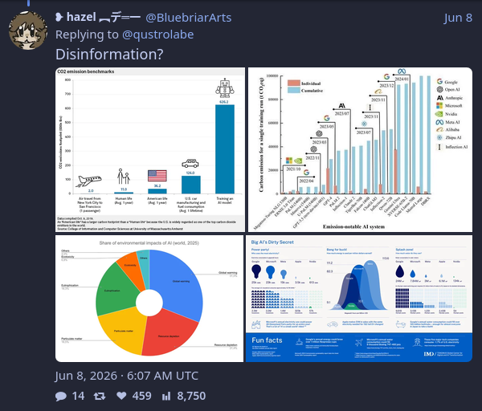The height and width of the screenshot is (411, 482).
Task: Click the Disinformation? tweet text
Action: coord(109,54)
